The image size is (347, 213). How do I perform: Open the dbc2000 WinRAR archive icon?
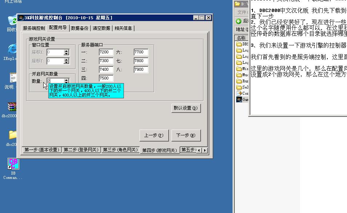pyautogui.click(x=12, y=107)
